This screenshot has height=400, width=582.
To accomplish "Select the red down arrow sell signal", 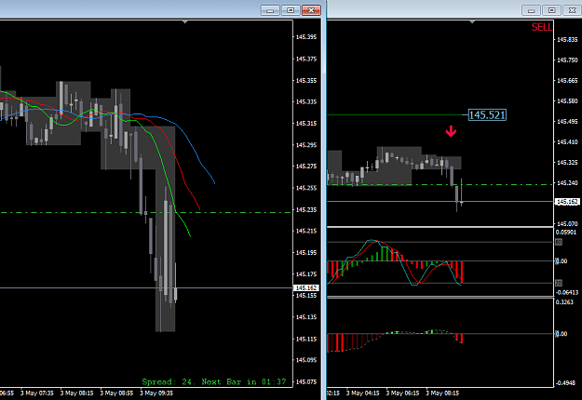I will click(x=451, y=131).
